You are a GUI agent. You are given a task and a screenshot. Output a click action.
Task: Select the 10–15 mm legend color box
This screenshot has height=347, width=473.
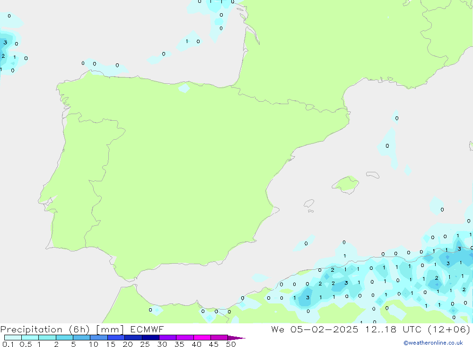coord(99,338)
